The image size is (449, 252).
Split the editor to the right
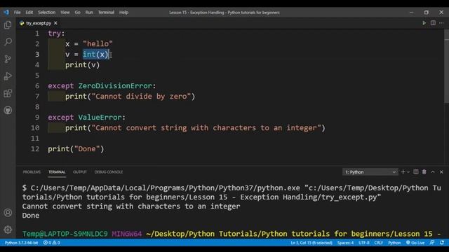coord(433,23)
